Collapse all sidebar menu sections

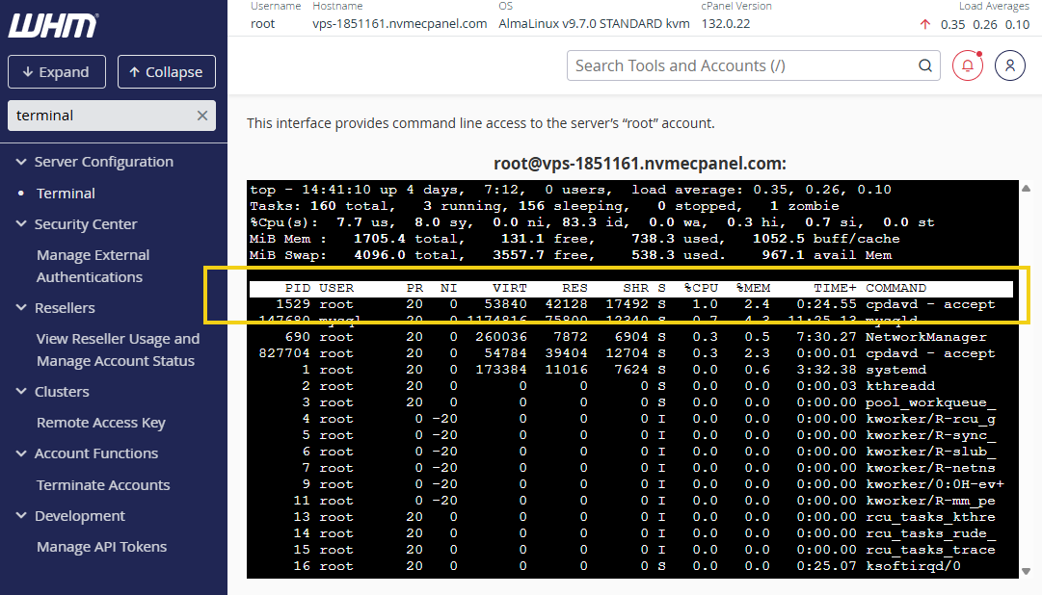166,72
